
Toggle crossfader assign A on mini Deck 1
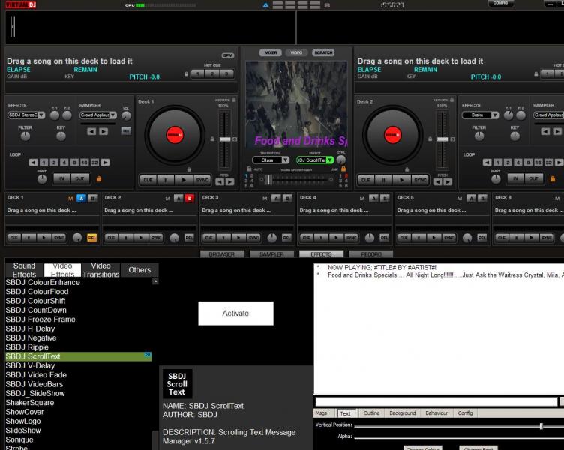pyautogui.click(x=81, y=198)
